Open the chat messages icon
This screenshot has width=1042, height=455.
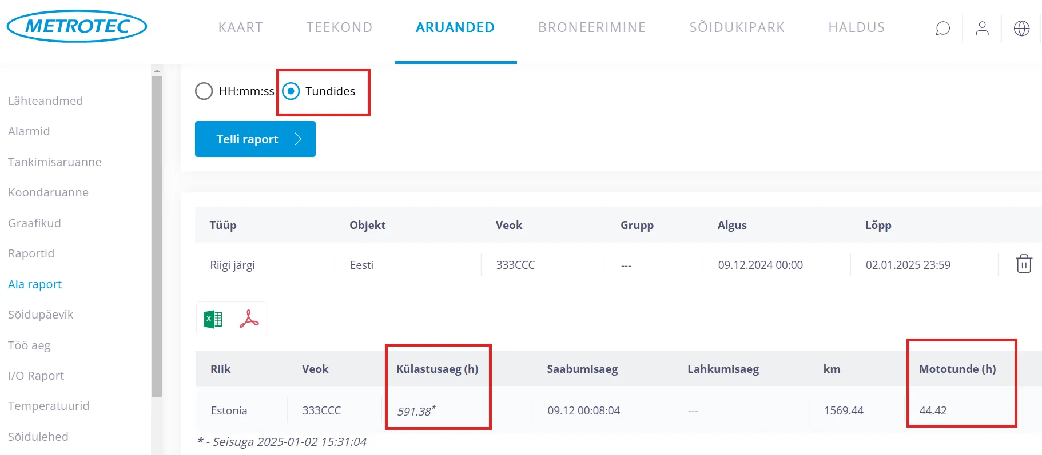pyautogui.click(x=942, y=28)
